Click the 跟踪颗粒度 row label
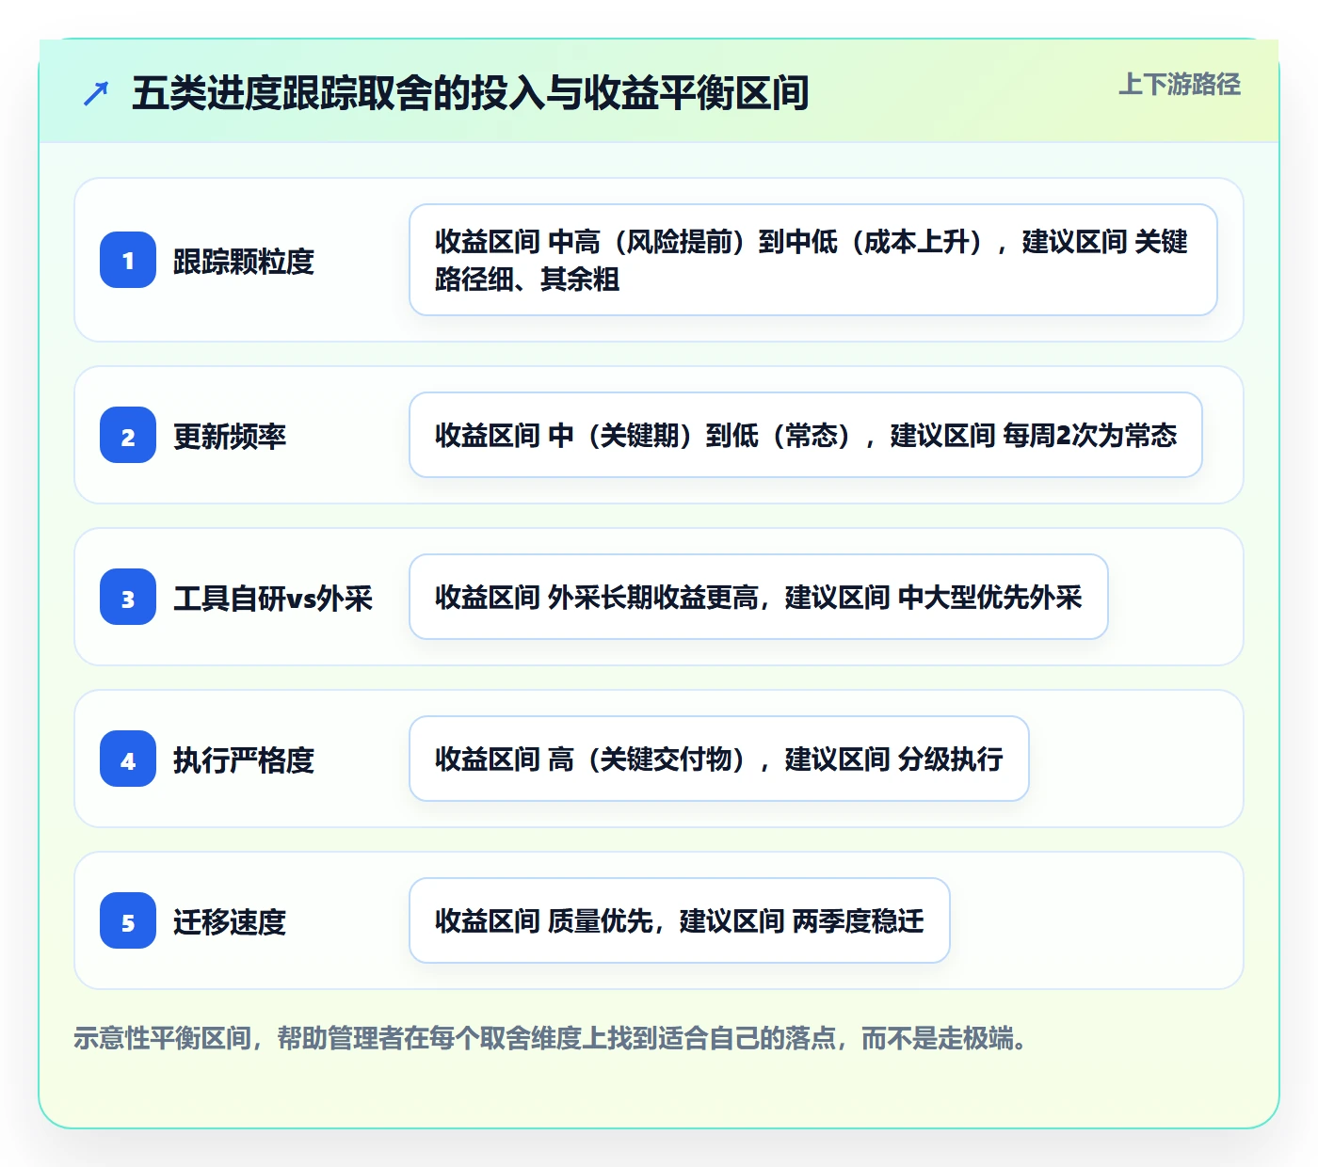 pyautogui.click(x=243, y=261)
